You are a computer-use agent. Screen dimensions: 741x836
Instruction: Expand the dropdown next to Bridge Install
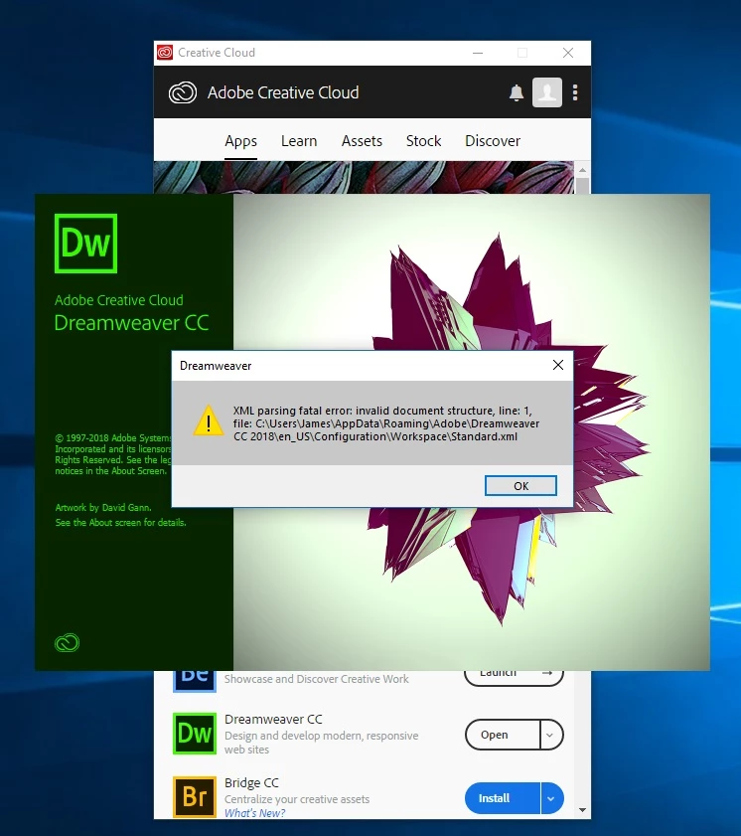(552, 798)
